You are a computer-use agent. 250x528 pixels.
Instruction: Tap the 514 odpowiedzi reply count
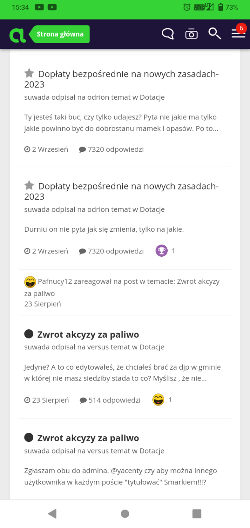pyautogui.click(x=110, y=400)
